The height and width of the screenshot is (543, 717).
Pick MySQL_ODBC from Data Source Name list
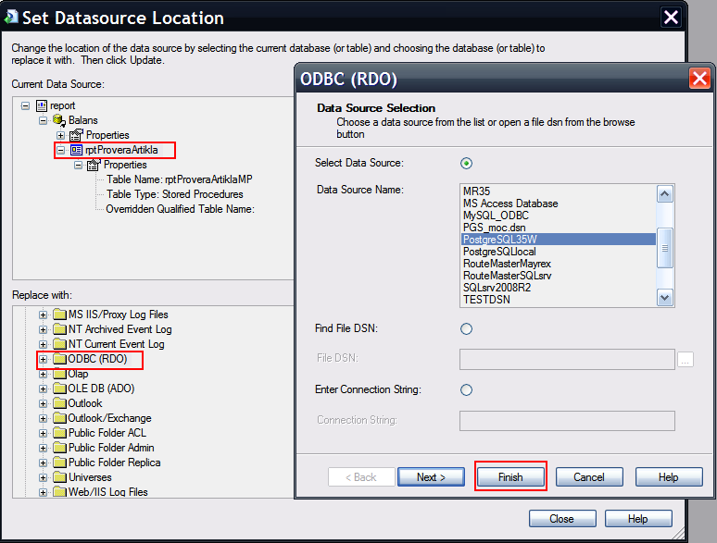click(495, 216)
